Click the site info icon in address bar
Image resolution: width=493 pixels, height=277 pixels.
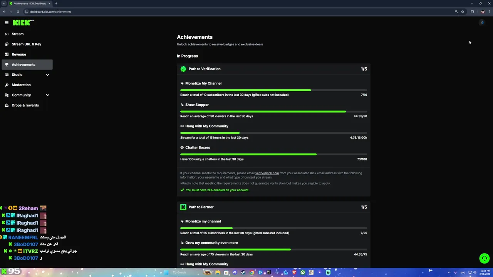(x=26, y=12)
